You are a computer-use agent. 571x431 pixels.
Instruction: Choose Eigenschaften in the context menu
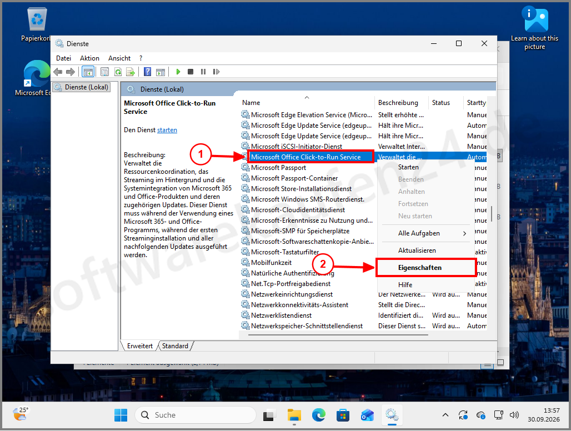click(x=424, y=268)
